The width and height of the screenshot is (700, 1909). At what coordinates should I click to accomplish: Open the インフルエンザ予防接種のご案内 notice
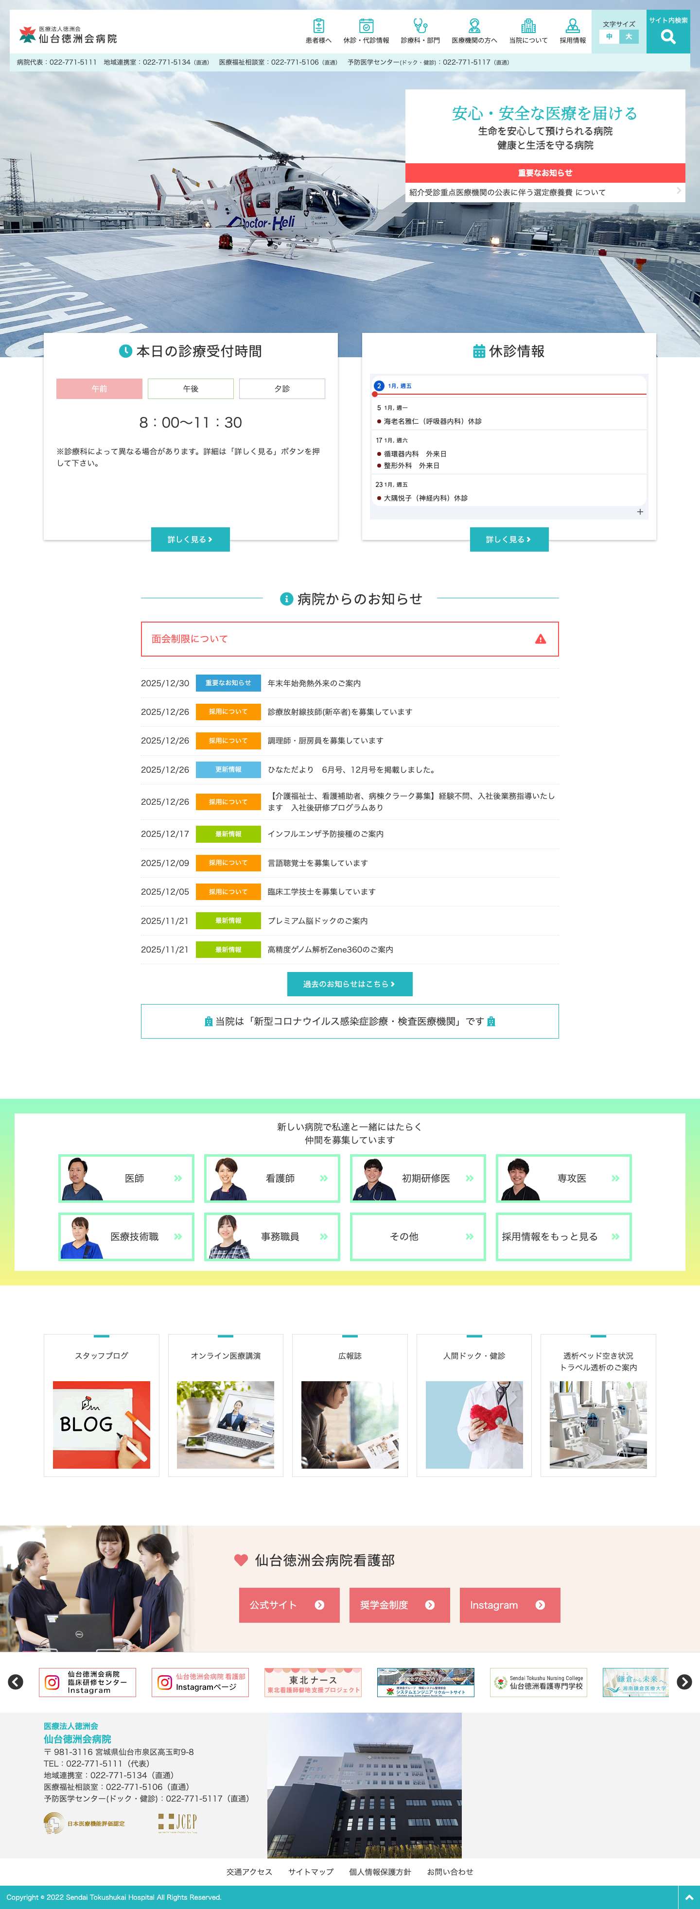(x=326, y=834)
